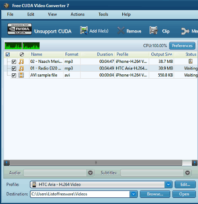This screenshot has height=204, width=198.
Task: Click the Output Size column header
Action: 161,55
